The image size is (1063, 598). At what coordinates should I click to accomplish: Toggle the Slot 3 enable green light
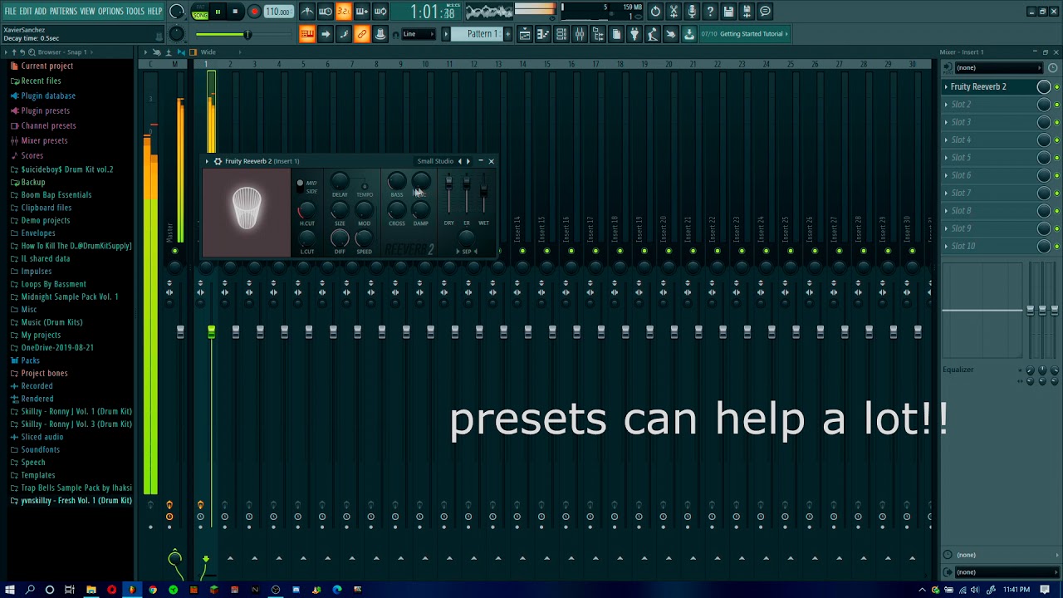(x=1056, y=122)
